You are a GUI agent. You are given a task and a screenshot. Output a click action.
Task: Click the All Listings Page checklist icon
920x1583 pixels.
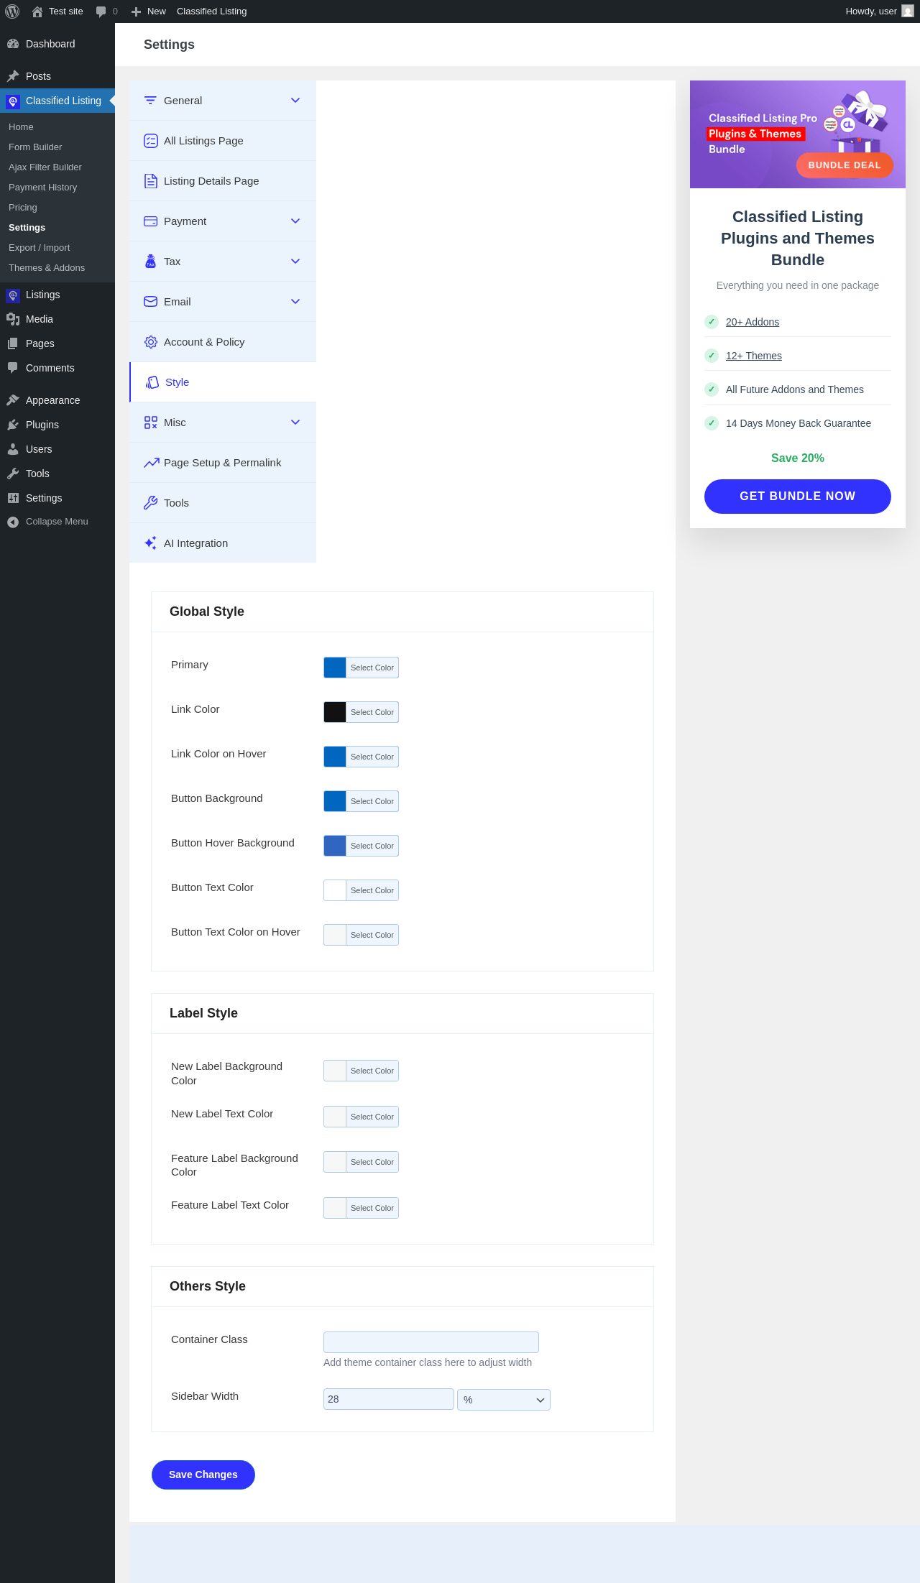tap(150, 141)
